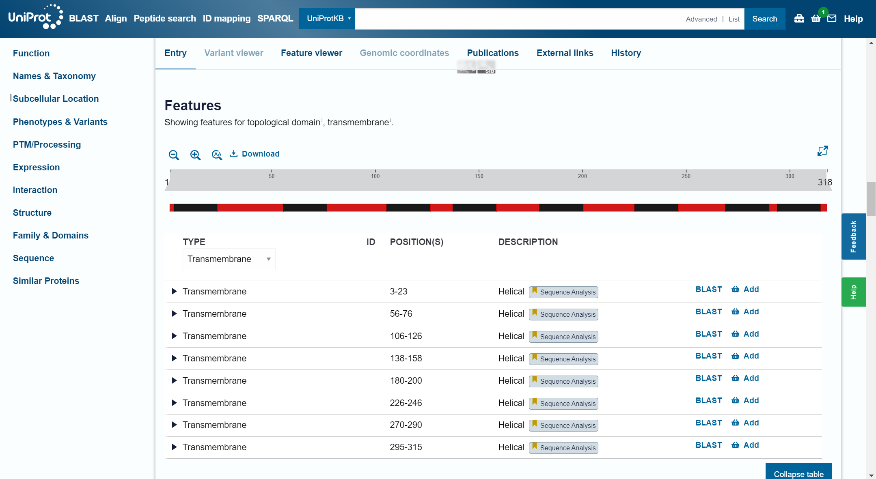Viewport: 876px width, 479px height.
Task: Jump to Similar Proteins section
Action: pos(46,281)
